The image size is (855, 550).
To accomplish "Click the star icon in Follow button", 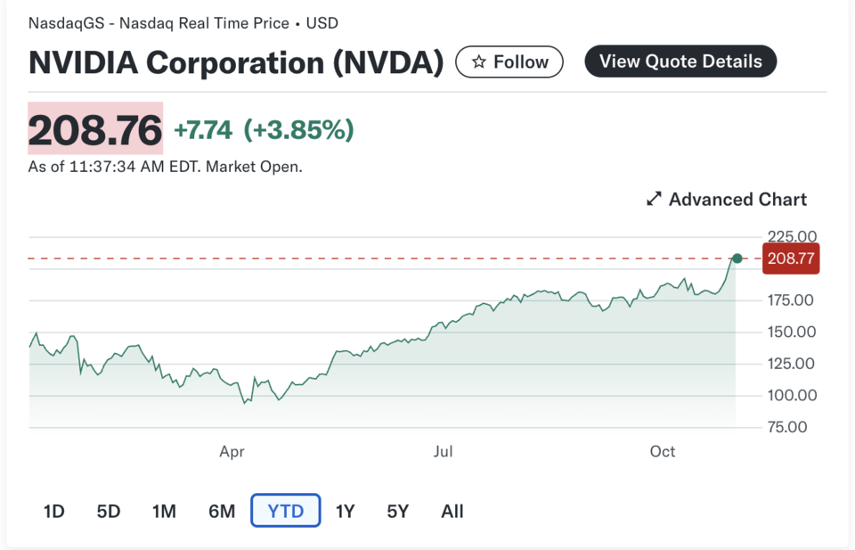I will pyautogui.click(x=479, y=62).
